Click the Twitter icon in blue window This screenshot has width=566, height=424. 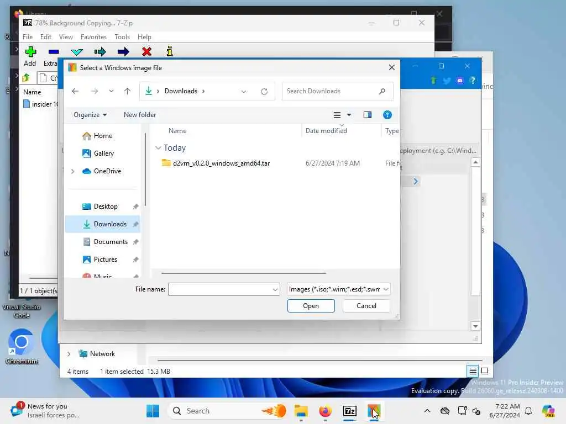click(x=447, y=81)
